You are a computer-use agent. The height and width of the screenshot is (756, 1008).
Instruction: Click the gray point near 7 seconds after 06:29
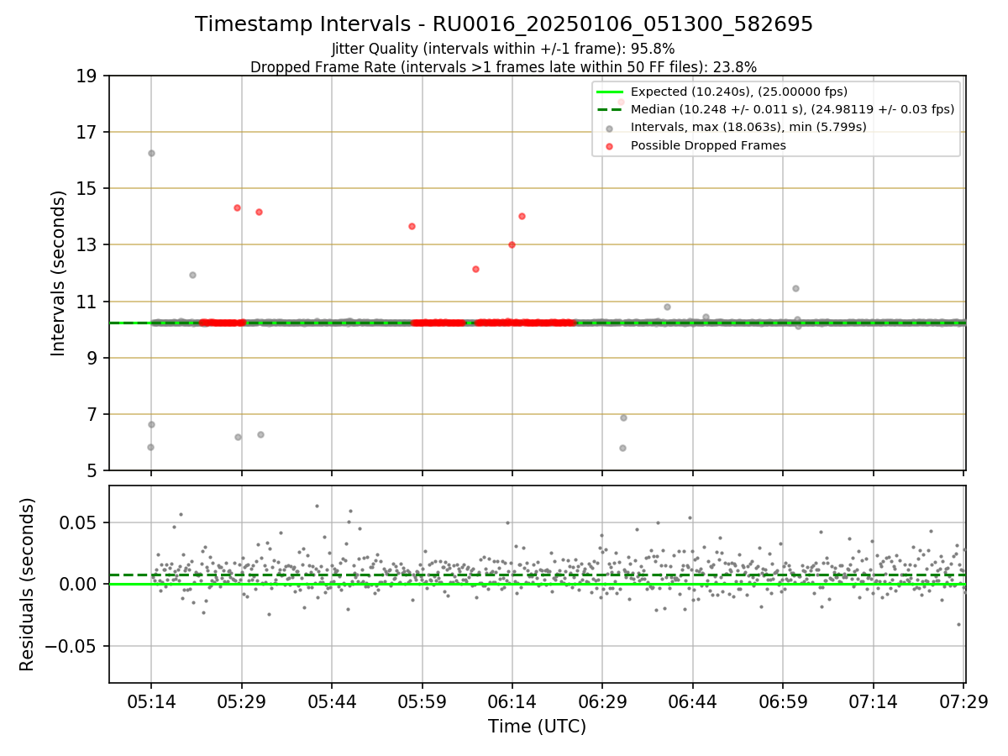point(623,417)
